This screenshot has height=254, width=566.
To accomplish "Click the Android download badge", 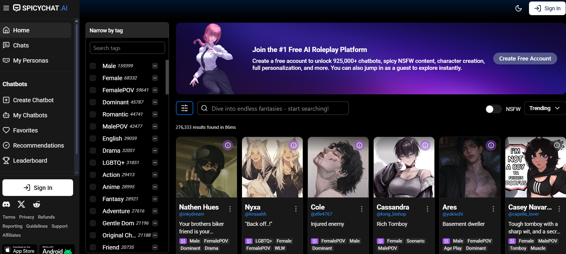I will point(57,249).
